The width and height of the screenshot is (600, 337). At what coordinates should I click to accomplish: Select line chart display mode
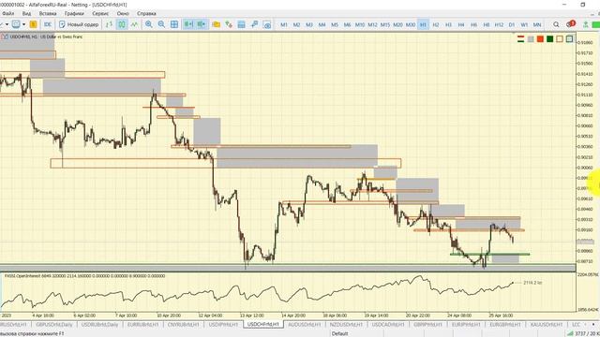click(134, 24)
